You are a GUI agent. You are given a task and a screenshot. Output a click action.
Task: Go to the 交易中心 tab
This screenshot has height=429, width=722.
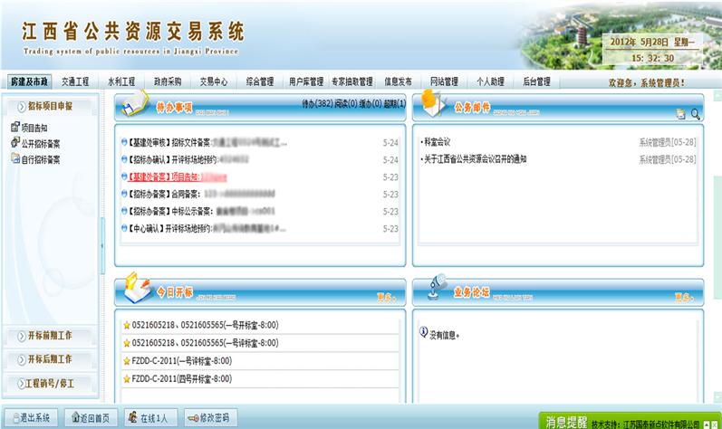point(213,81)
